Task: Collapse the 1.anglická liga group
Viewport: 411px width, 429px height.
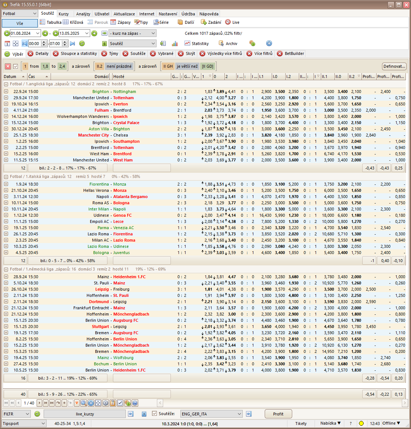Action: point(6,84)
